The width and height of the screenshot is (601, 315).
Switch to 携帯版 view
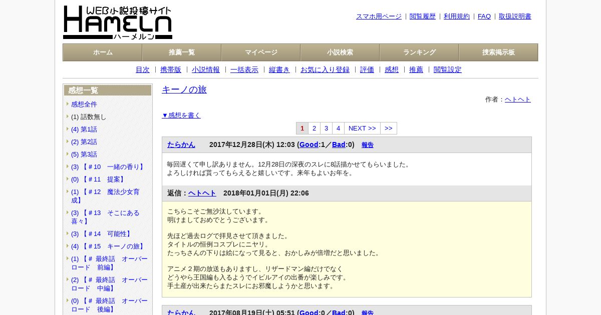tap(171, 69)
